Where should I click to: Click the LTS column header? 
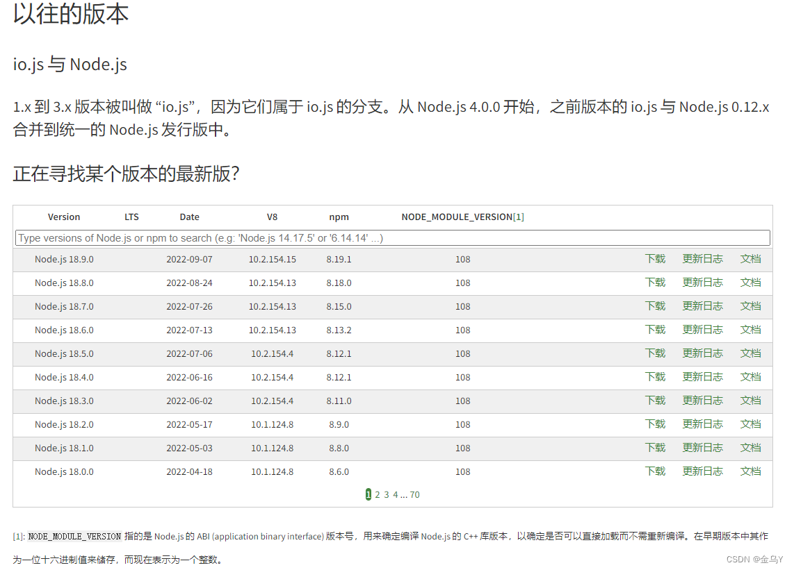pos(131,217)
